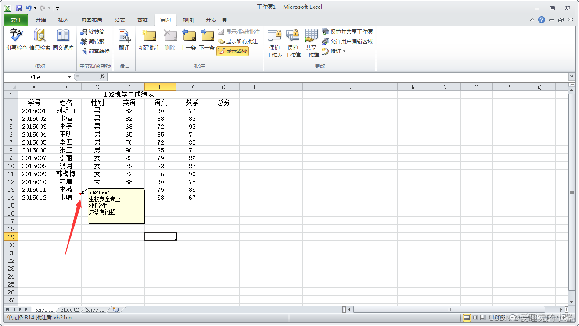Insert a new worksheet tab icon
The image size is (579, 326).
click(x=116, y=309)
